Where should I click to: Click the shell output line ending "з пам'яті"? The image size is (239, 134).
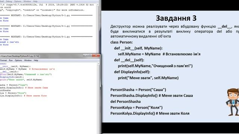pos(9,42)
